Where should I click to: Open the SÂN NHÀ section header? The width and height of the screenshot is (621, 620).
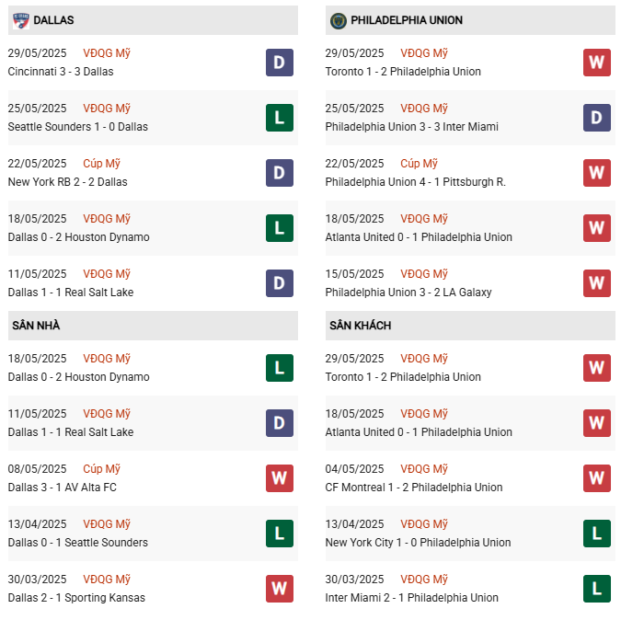(x=153, y=326)
